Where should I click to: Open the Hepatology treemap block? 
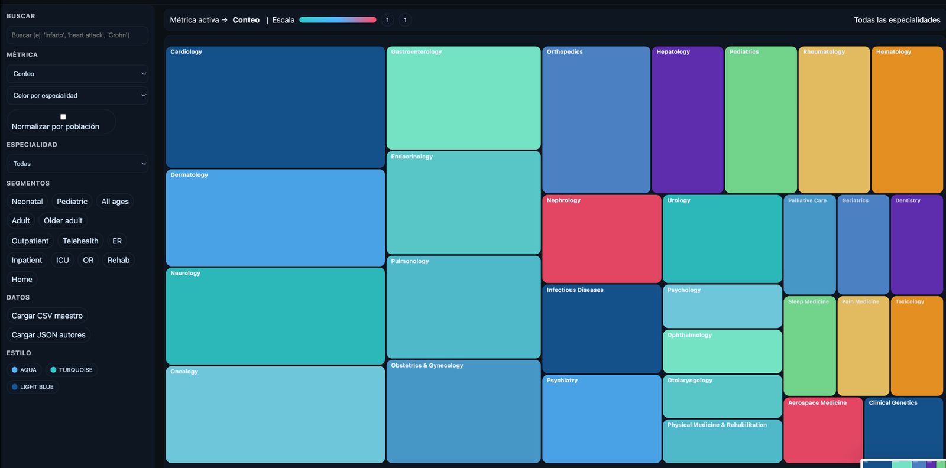[687, 119]
